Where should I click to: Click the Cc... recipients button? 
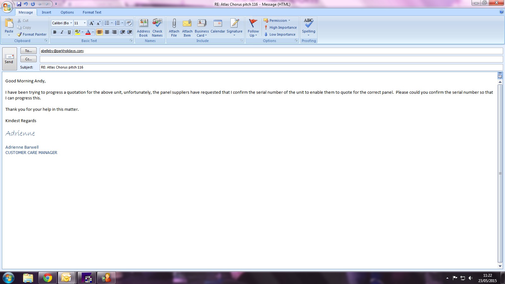28,59
